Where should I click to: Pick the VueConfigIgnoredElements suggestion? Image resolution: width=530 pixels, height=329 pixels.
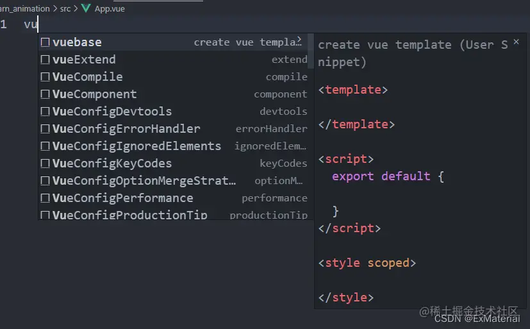[173, 146]
